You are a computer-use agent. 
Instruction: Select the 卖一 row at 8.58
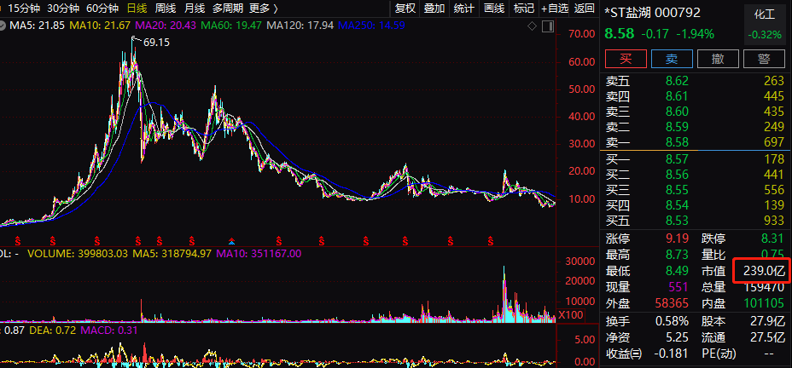[695, 142]
